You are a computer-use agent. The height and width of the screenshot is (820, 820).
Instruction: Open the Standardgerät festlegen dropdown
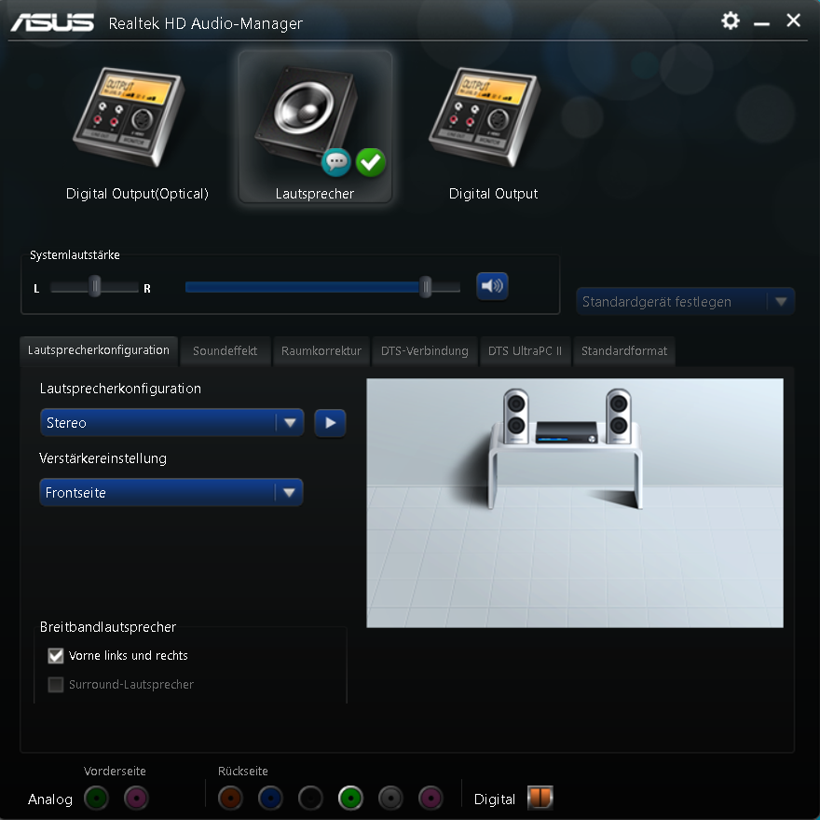click(x=685, y=301)
